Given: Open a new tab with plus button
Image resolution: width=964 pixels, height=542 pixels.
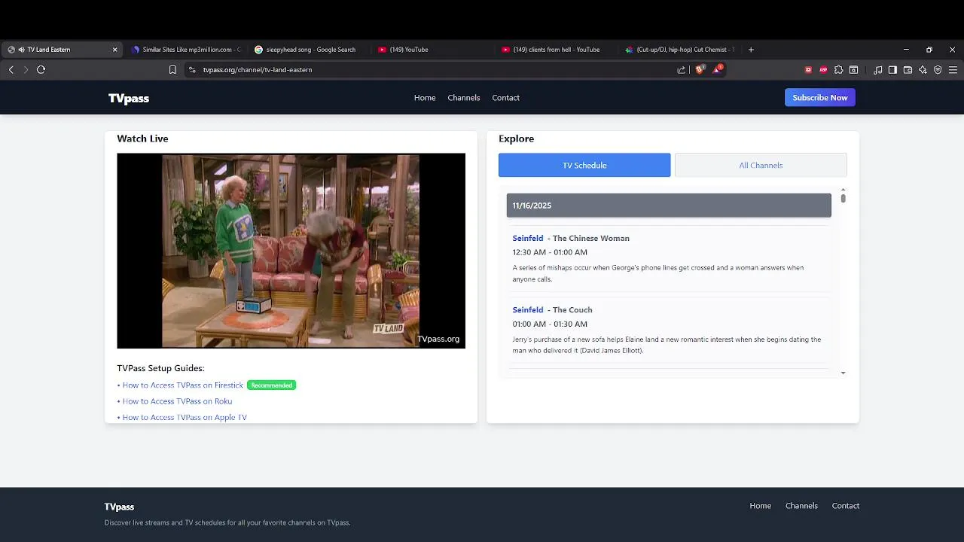Looking at the screenshot, I should pos(751,50).
